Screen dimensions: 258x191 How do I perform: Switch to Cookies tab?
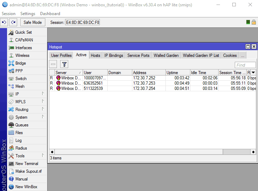230,55
